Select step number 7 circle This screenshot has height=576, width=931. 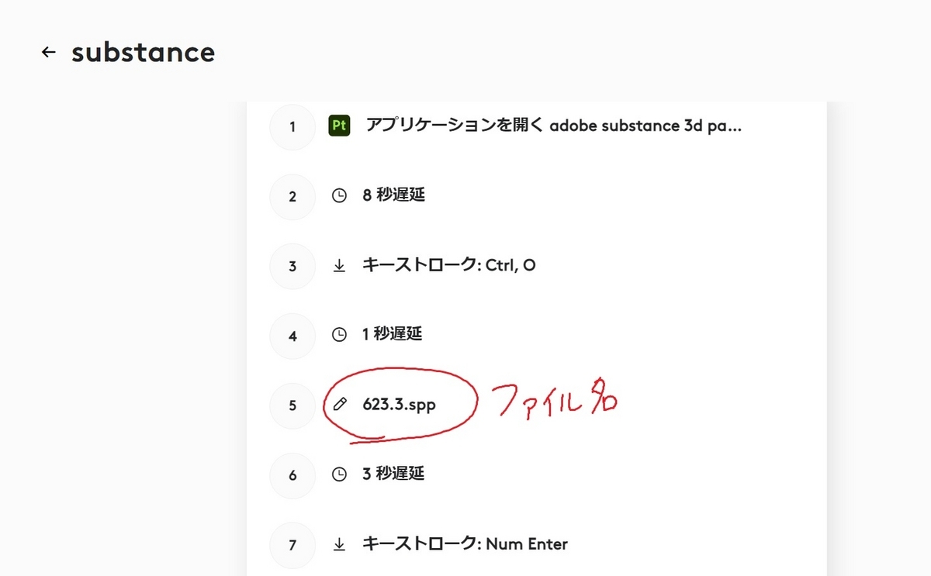click(x=292, y=545)
